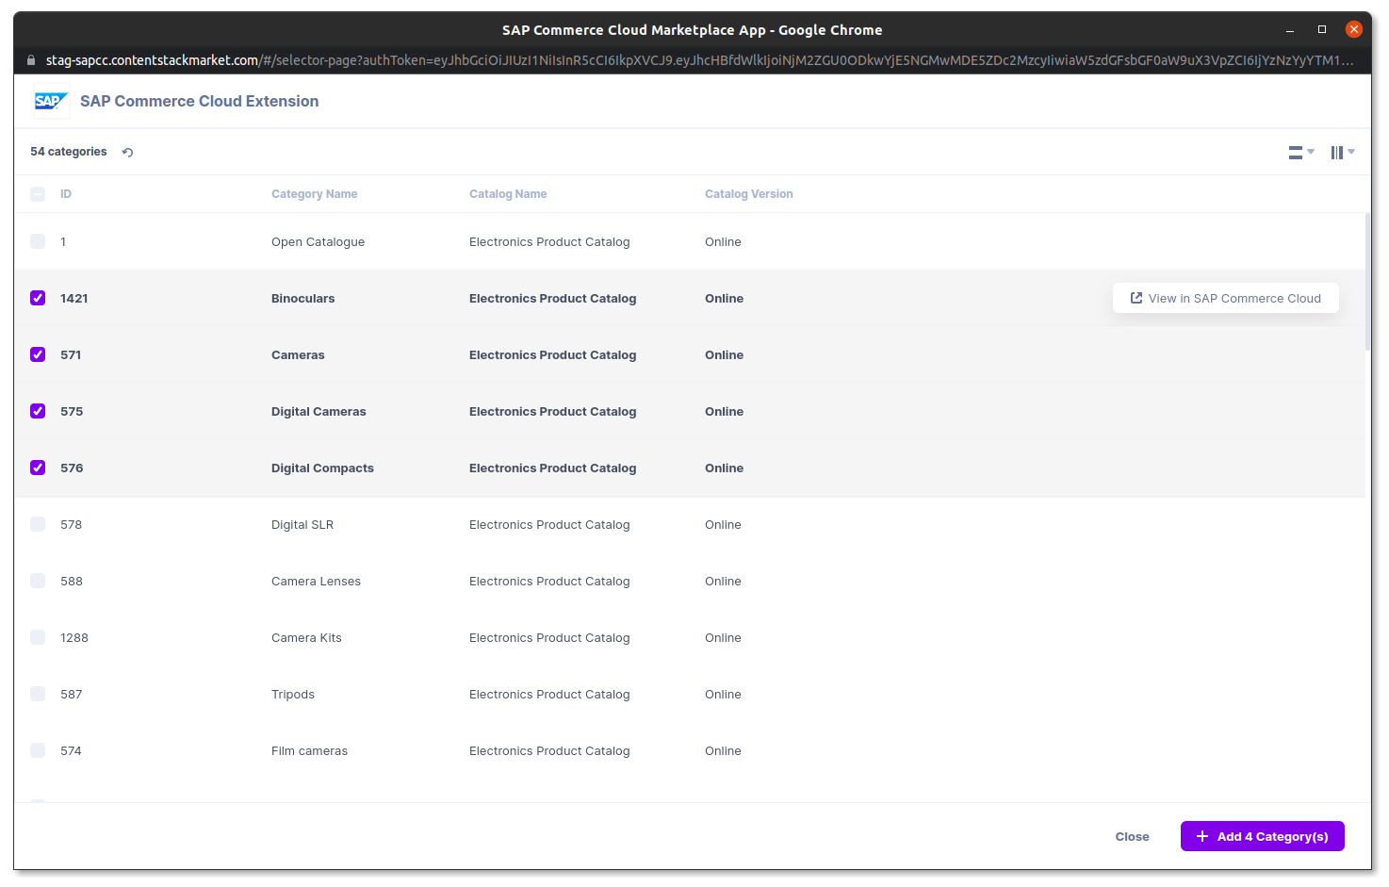The image size is (1389, 887).
Task: Click the Cameras category name
Action: (298, 354)
